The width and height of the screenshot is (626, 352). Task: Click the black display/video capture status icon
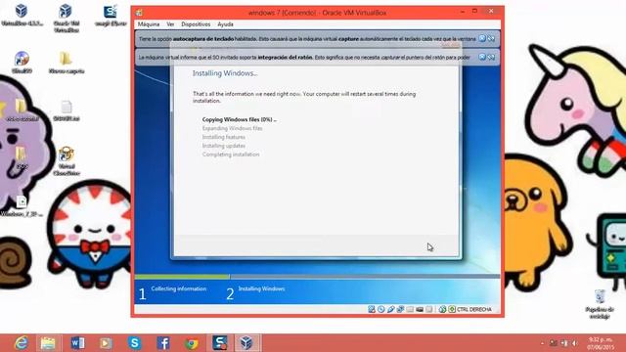[420, 309]
